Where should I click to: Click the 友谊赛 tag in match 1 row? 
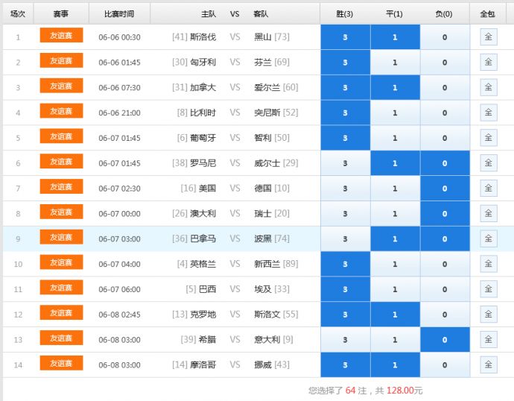pos(61,36)
